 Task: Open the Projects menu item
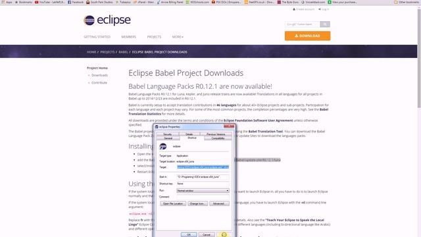coord(154,37)
